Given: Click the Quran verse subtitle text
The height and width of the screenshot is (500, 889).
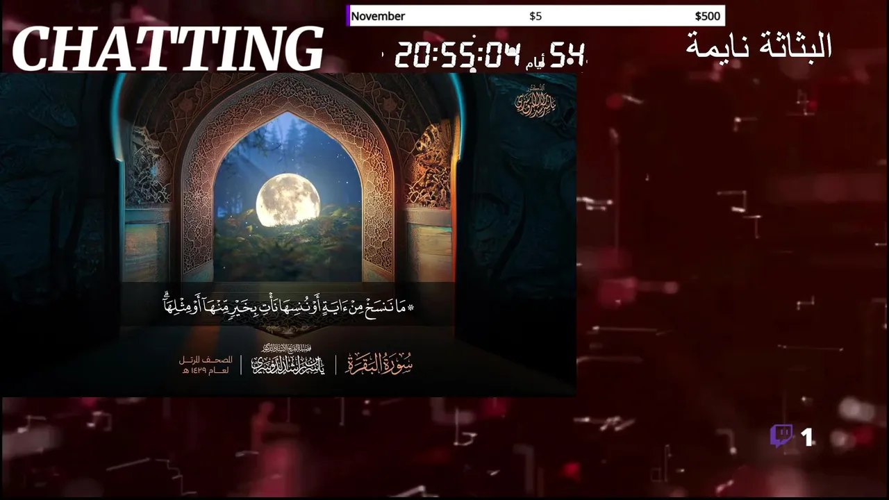Looking at the screenshot, I should [x=288, y=305].
